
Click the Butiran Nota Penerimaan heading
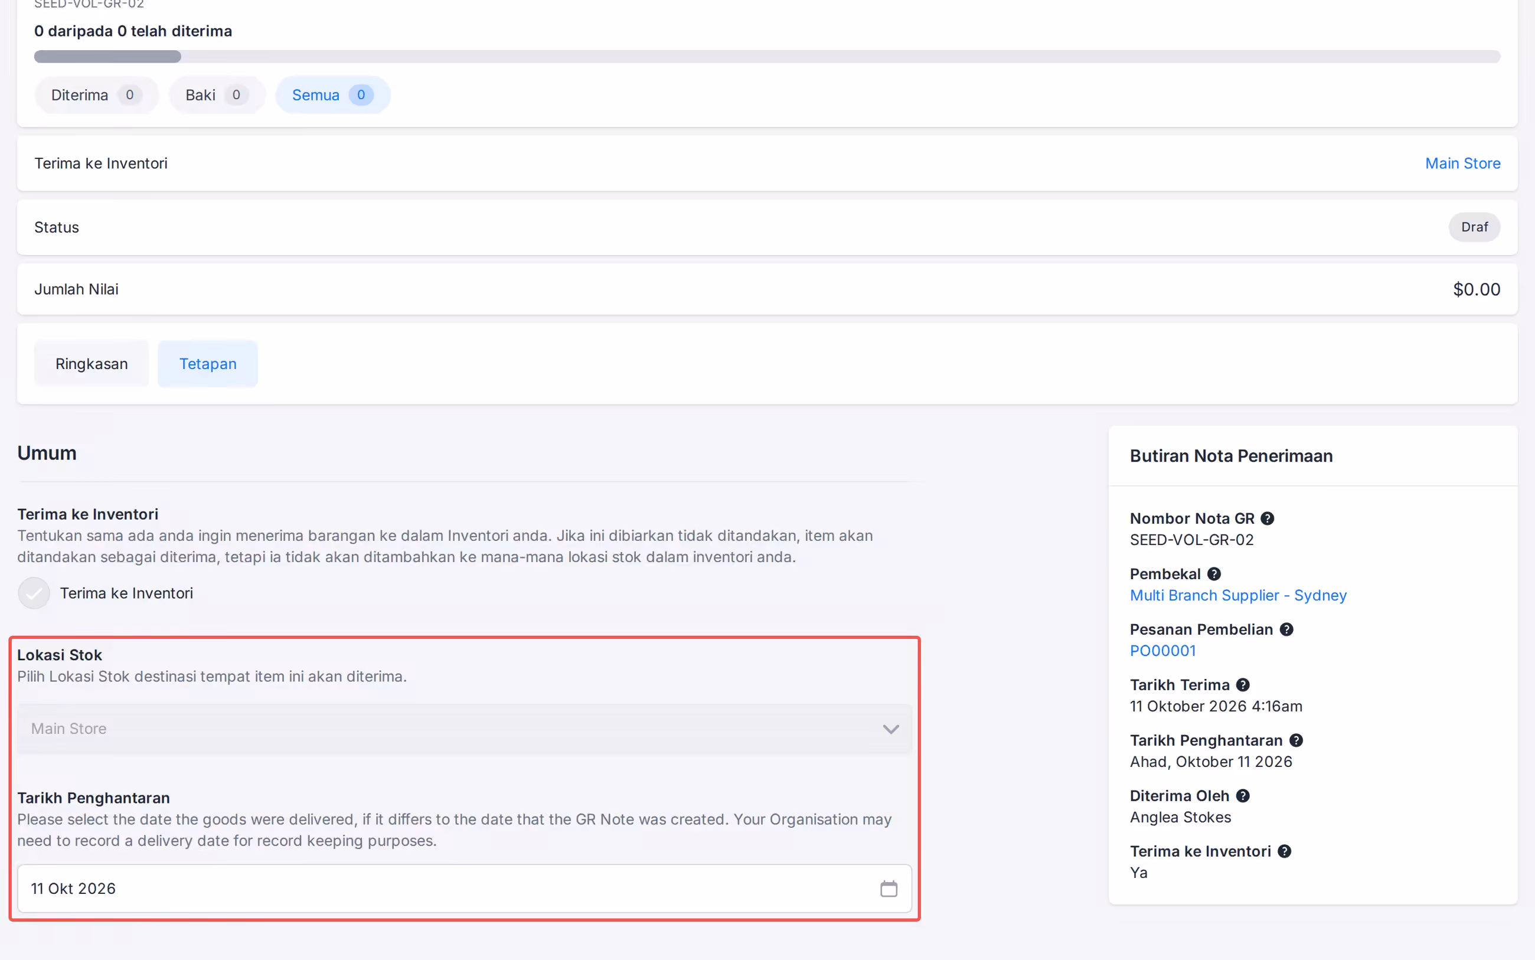pyautogui.click(x=1231, y=456)
